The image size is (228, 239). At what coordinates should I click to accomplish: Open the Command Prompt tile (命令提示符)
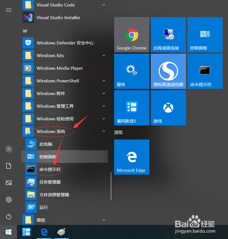click(x=205, y=71)
